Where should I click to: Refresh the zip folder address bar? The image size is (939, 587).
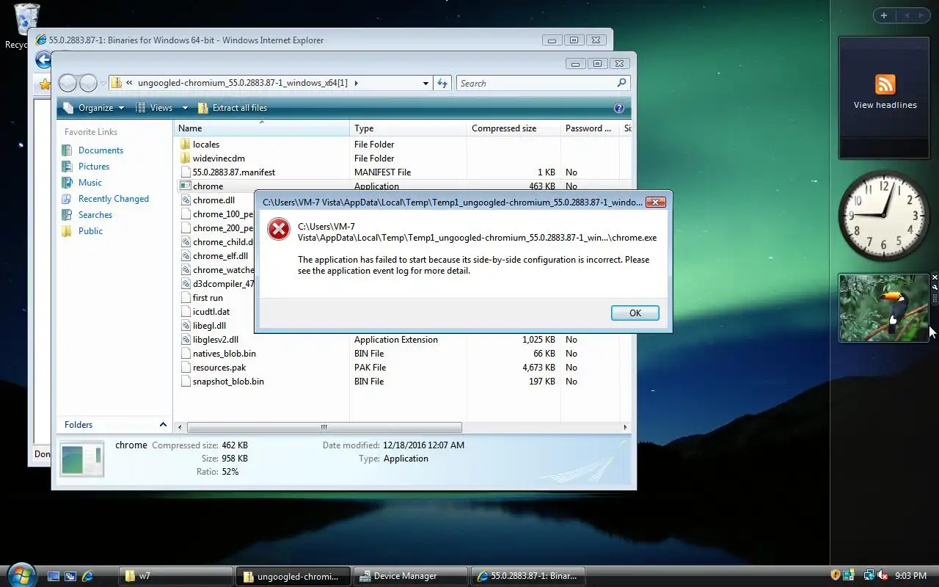point(442,83)
